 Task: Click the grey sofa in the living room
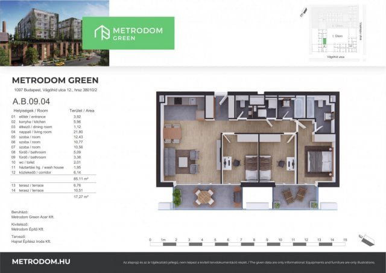170,161
